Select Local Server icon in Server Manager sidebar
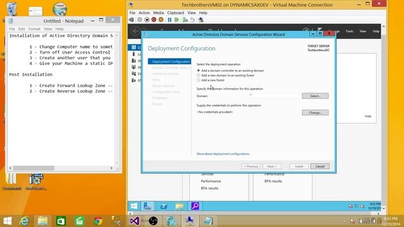 coord(134,54)
